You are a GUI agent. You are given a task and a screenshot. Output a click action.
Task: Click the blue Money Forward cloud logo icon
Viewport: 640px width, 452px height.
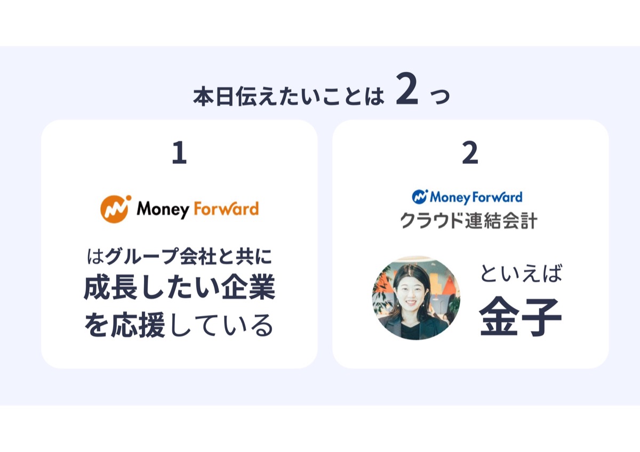click(x=420, y=197)
